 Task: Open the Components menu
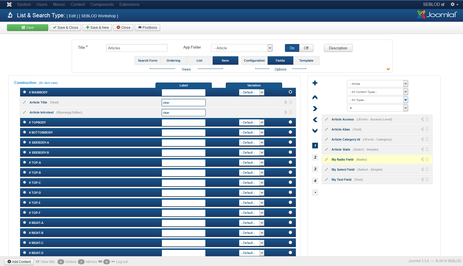[102, 4]
